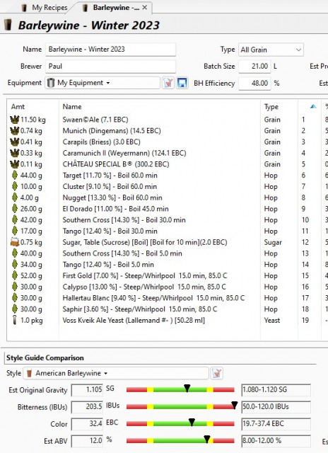Screen dimensions: 328x453
Task: Sort ingredients by the Amt column header
Action: pos(18,107)
